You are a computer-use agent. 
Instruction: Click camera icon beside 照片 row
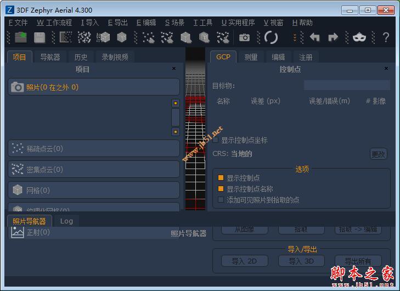[18, 87]
